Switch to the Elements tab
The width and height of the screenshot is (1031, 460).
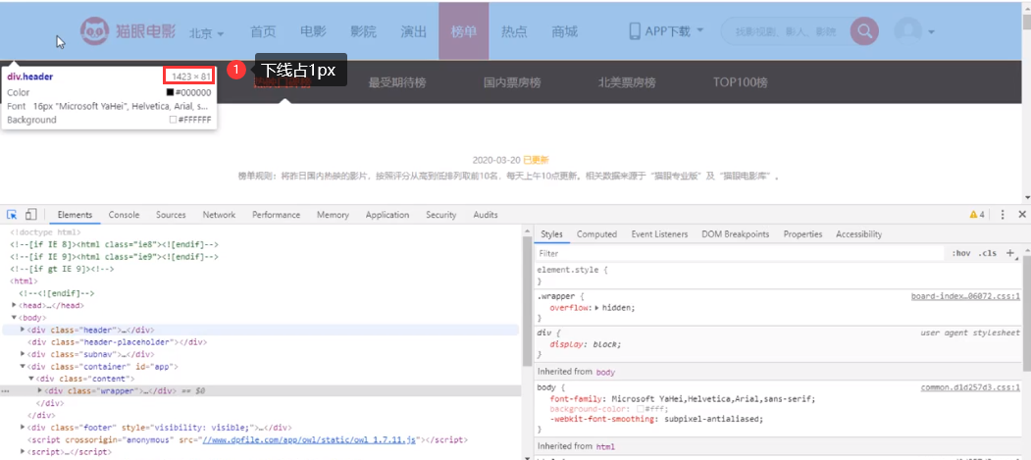point(75,215)
